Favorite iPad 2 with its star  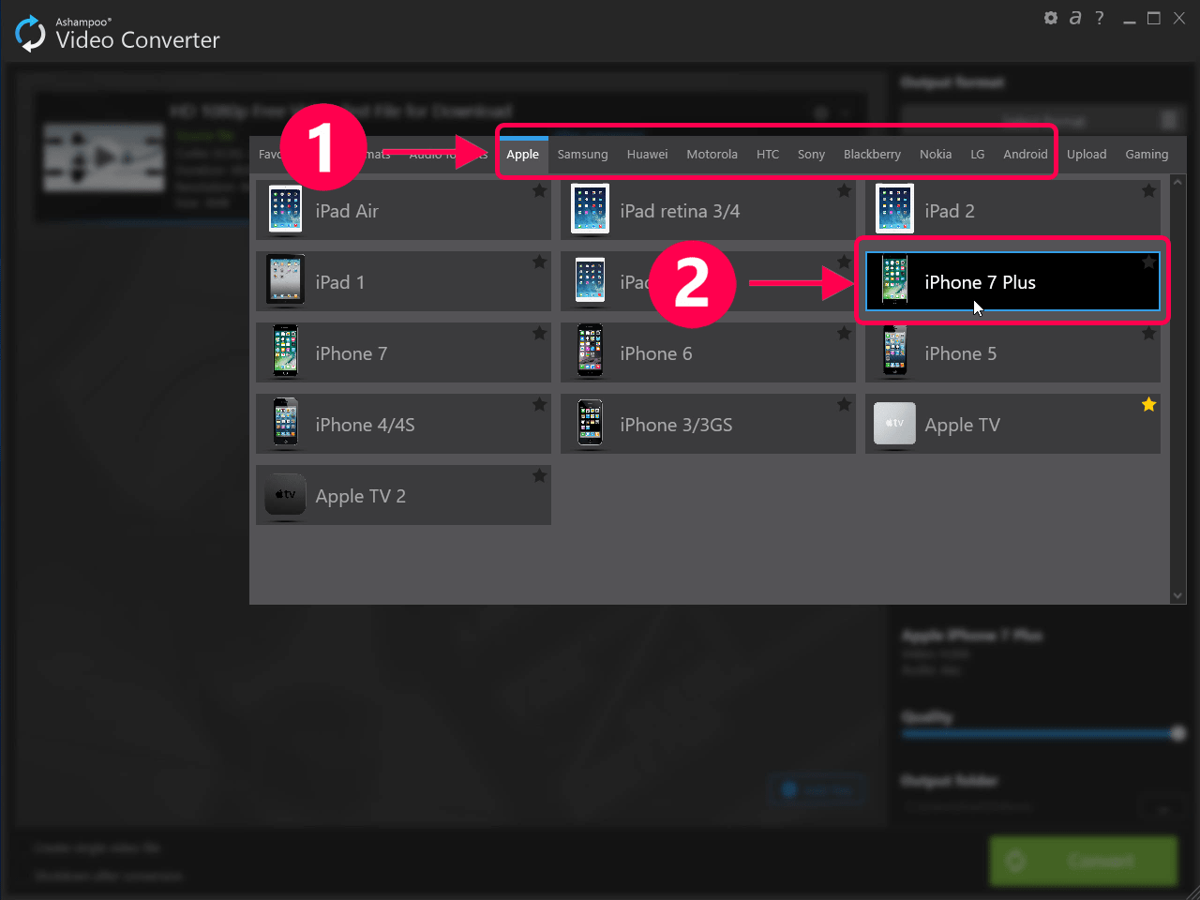click(x=1148, y=191)
